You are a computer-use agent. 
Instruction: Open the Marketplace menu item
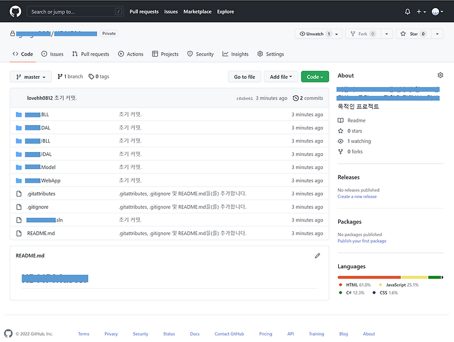coord(197,11)
